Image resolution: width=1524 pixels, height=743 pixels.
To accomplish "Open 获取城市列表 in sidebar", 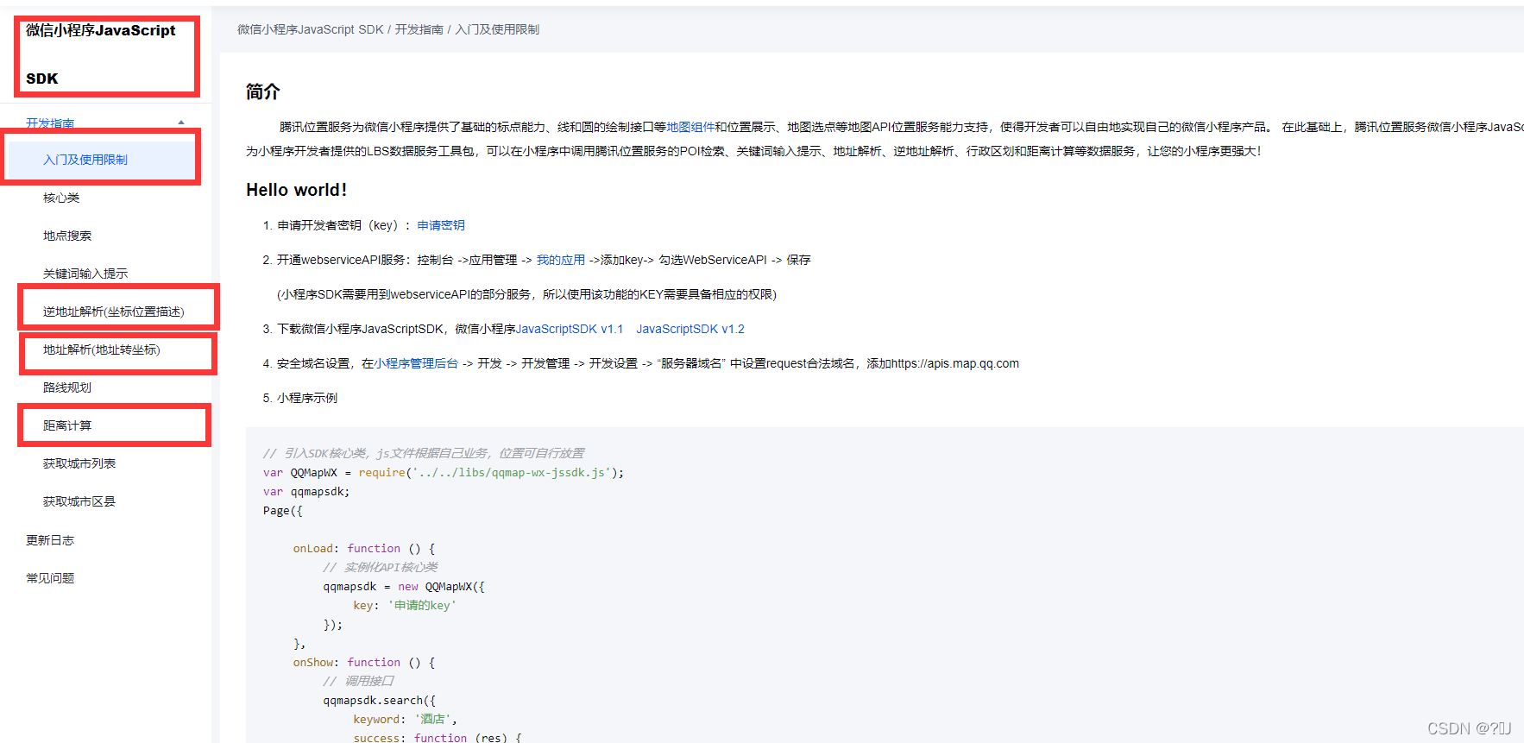I will (x=79, y=463).
